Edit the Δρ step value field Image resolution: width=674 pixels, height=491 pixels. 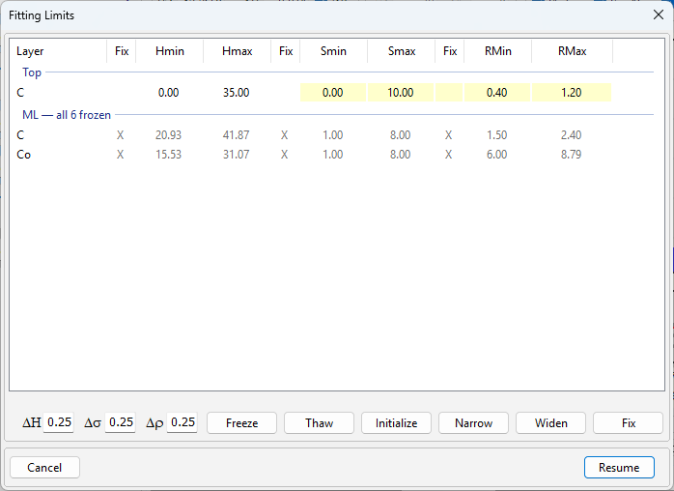[183, 422]
